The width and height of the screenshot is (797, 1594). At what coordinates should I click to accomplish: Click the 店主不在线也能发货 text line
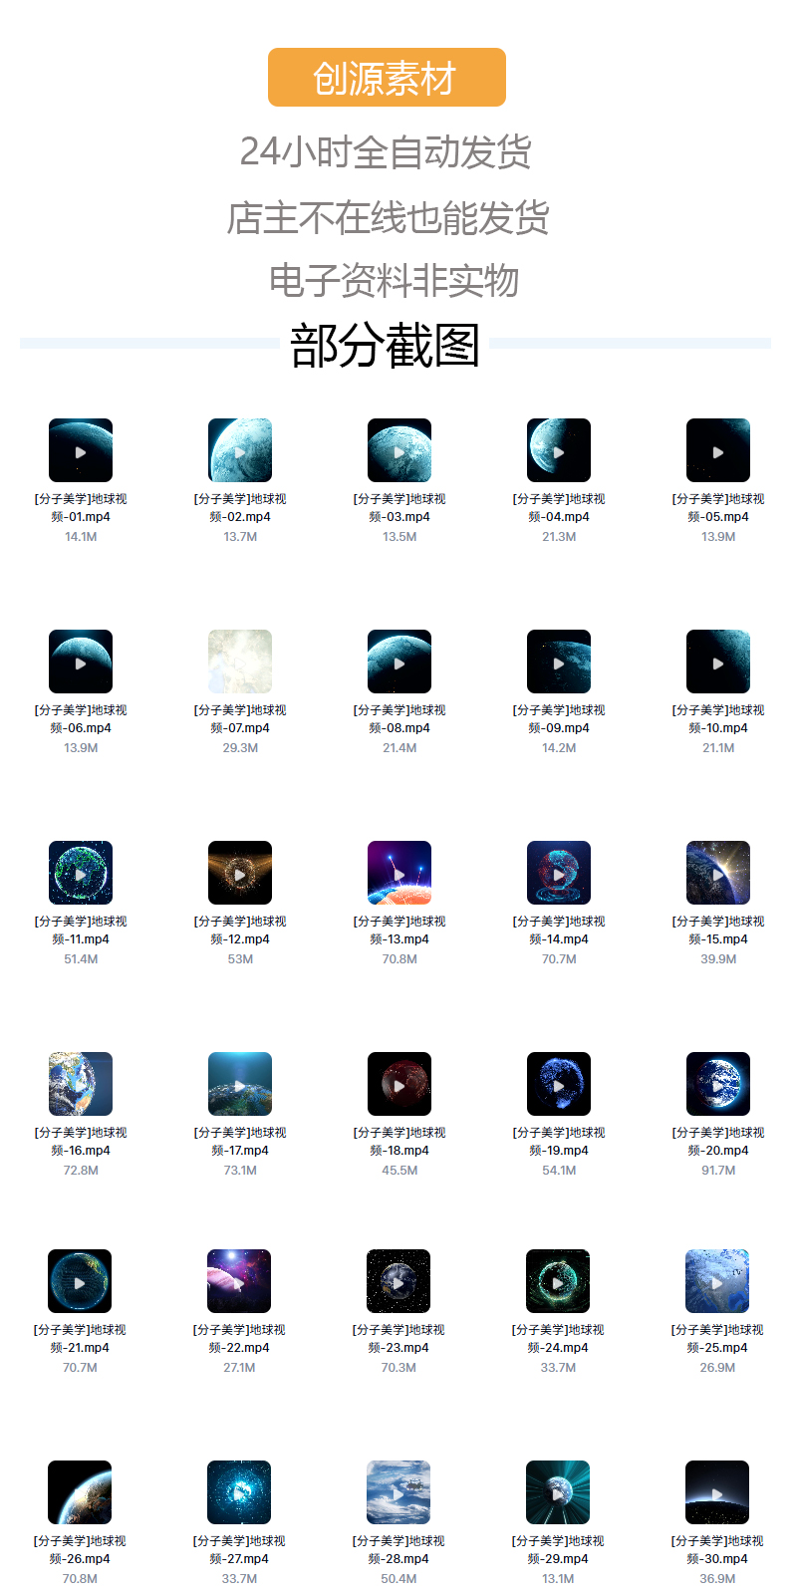point(389,217)
